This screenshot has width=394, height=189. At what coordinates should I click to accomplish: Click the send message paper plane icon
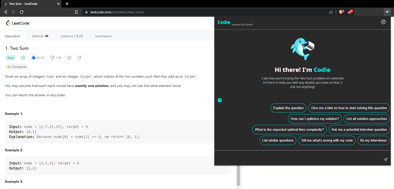tap(385, 160)
